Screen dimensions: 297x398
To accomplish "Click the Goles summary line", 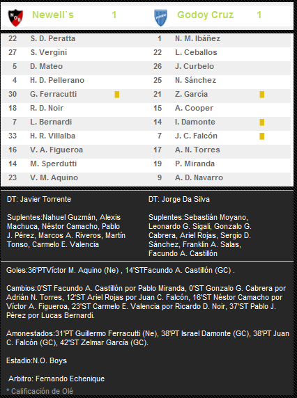I will point(121,271).
